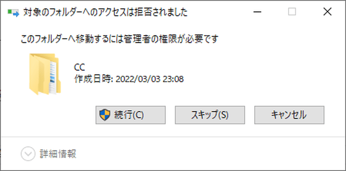
Task: Click the 詳細情報 text label
Action: [x=58, y=154]
